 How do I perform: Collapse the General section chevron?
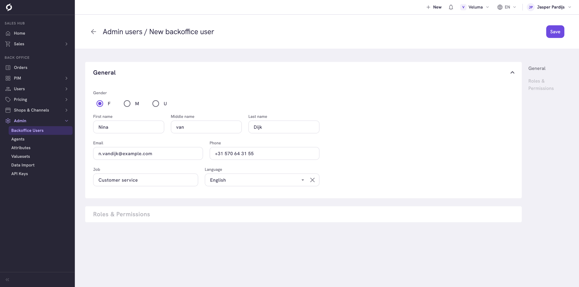(512, 73)
